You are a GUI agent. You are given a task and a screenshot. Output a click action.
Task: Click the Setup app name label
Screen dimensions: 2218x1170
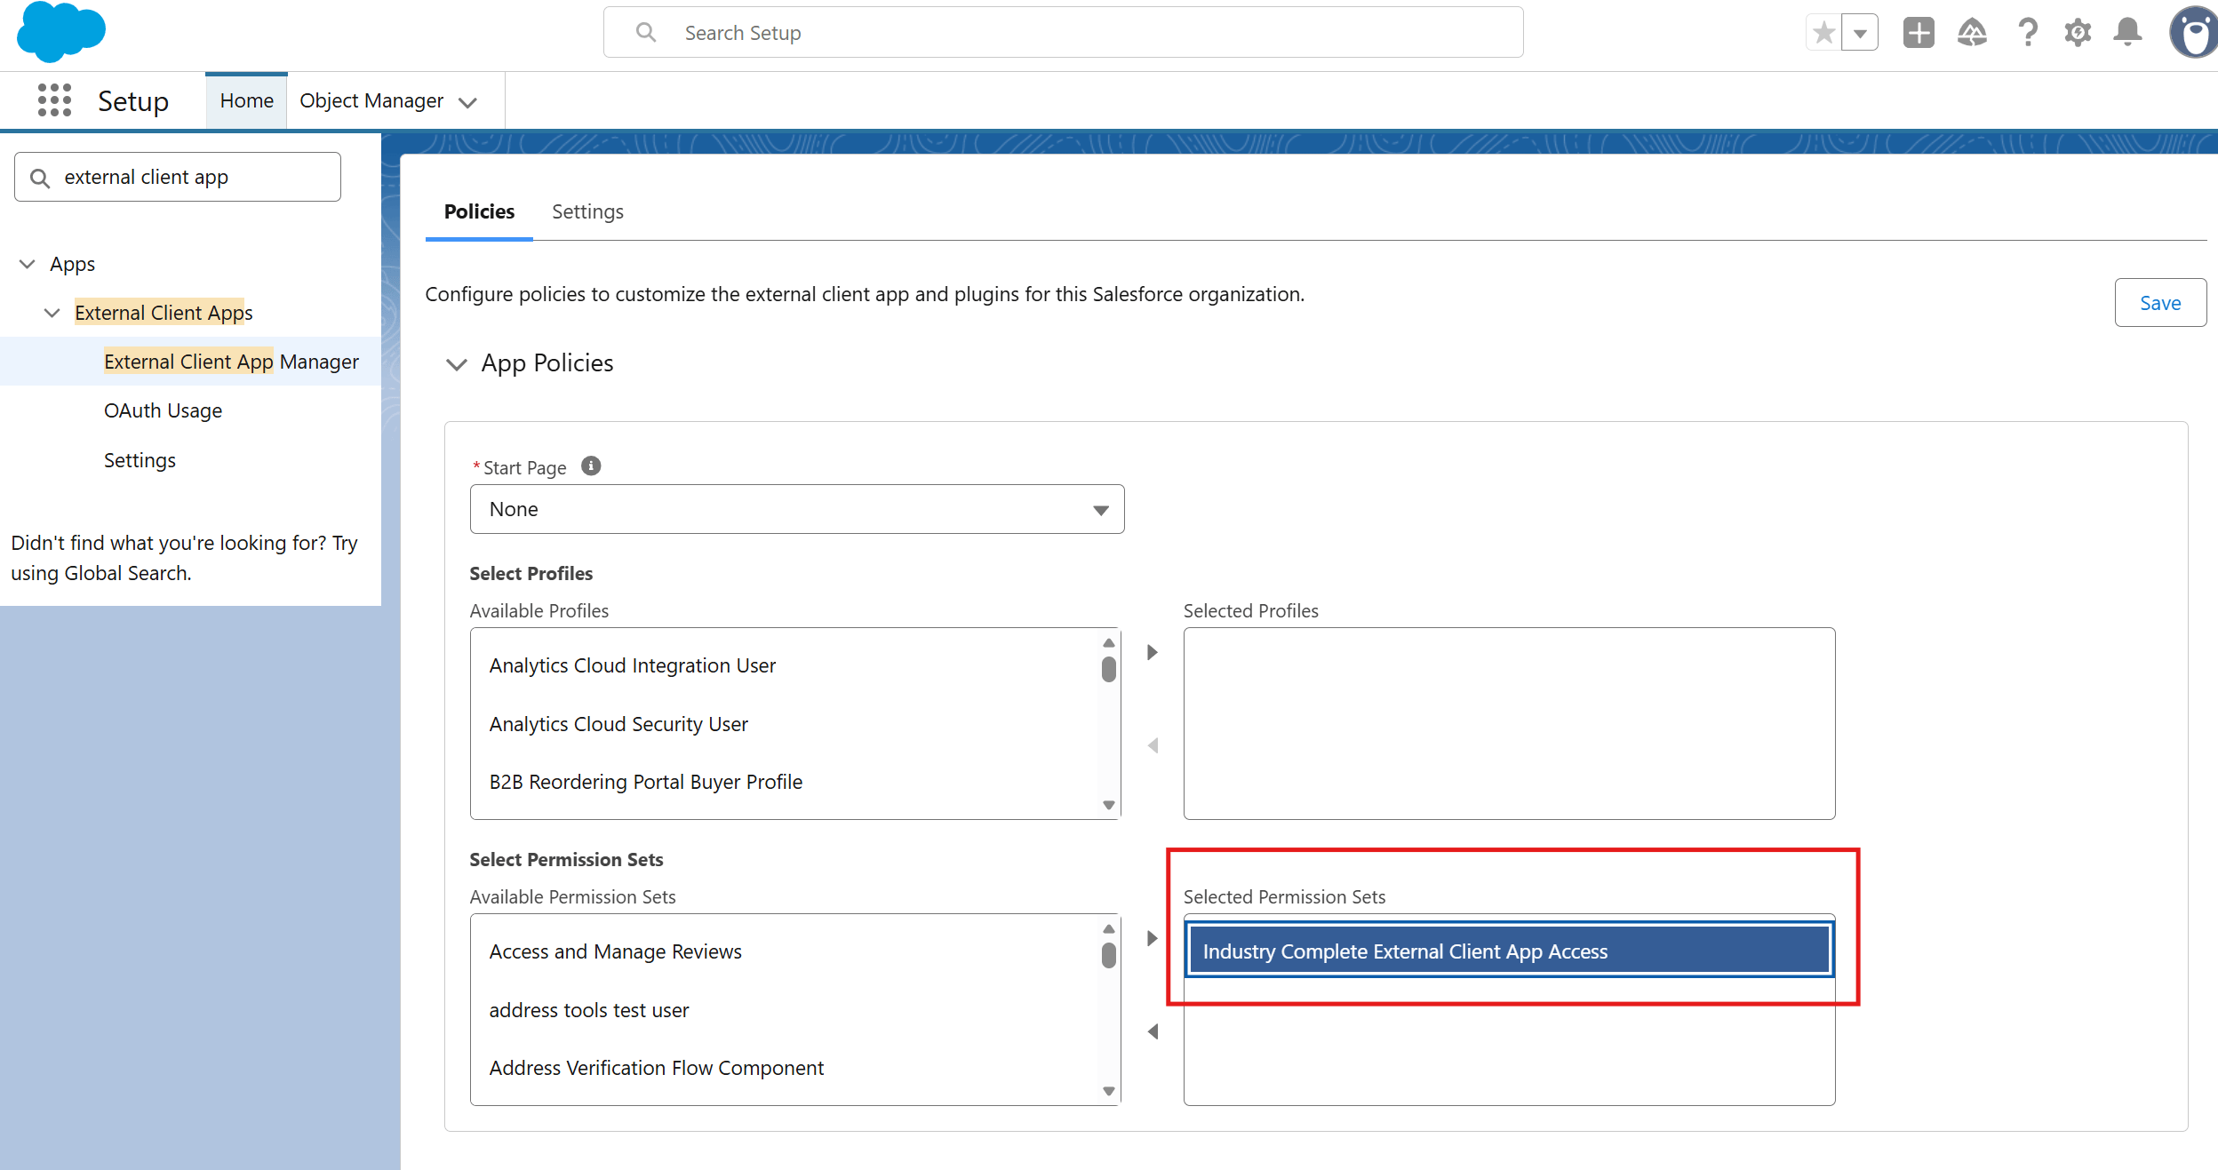[x=133, y=101]
